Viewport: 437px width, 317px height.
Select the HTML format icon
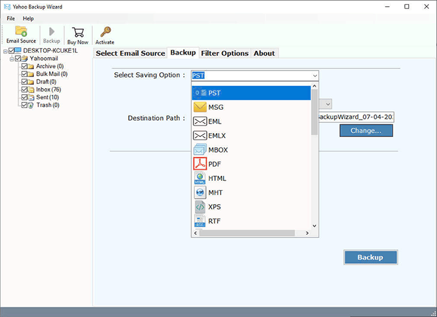pos(200,178)
